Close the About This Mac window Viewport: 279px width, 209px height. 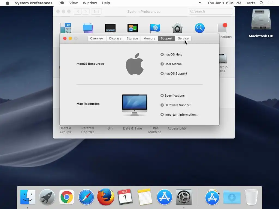65,38
